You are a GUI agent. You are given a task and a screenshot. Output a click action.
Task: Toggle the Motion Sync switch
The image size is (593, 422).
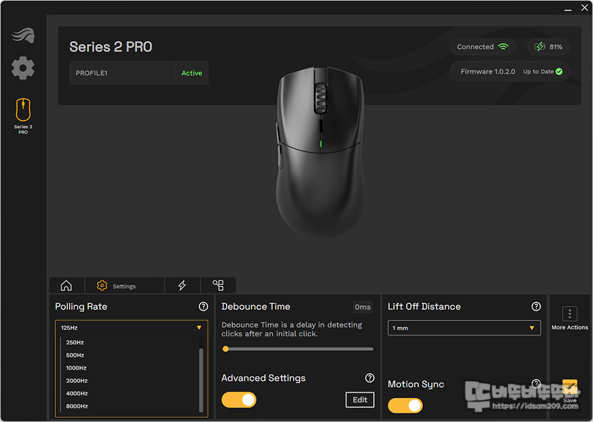coord(405,406)
